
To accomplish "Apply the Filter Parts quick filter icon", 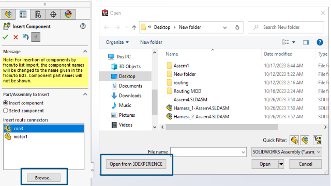I will click(x=294, y=140).
